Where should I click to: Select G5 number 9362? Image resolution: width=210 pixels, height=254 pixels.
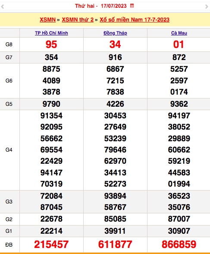[x=179, y=104]
